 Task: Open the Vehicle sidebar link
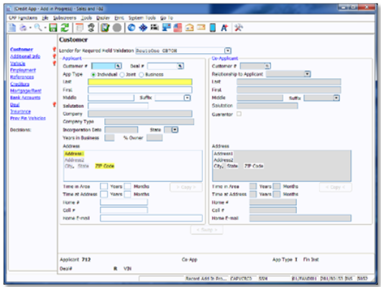(x=17, y=63)
